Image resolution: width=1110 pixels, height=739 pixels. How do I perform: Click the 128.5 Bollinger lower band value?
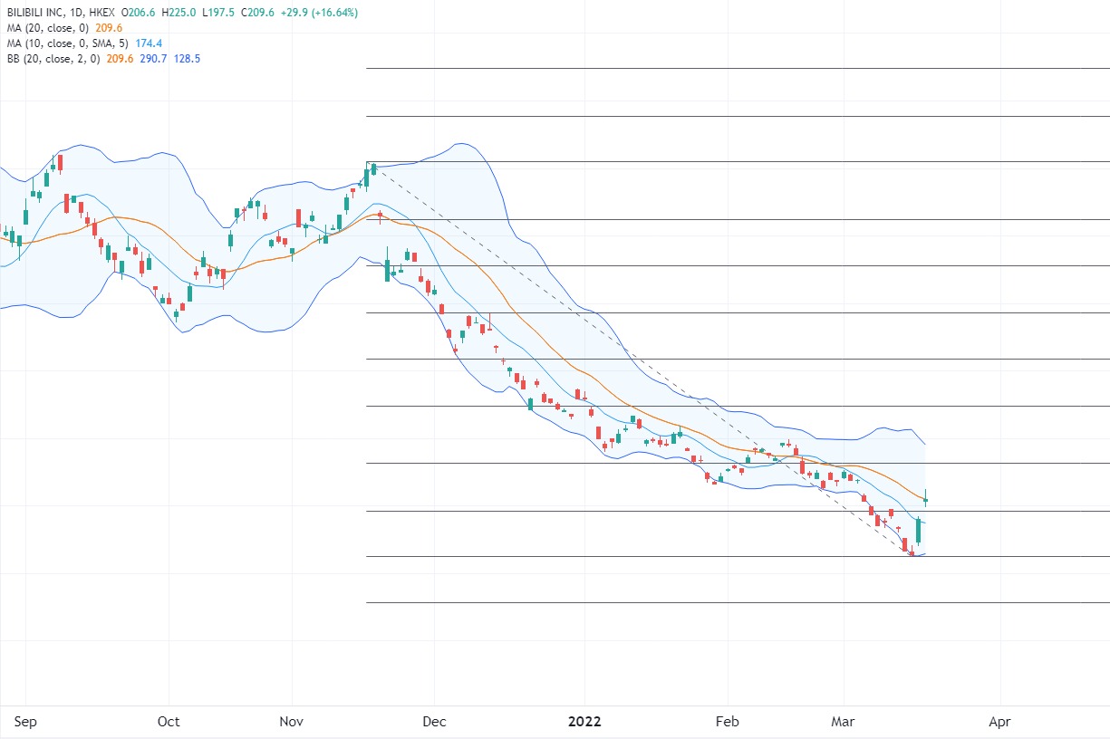pos(188,58)
